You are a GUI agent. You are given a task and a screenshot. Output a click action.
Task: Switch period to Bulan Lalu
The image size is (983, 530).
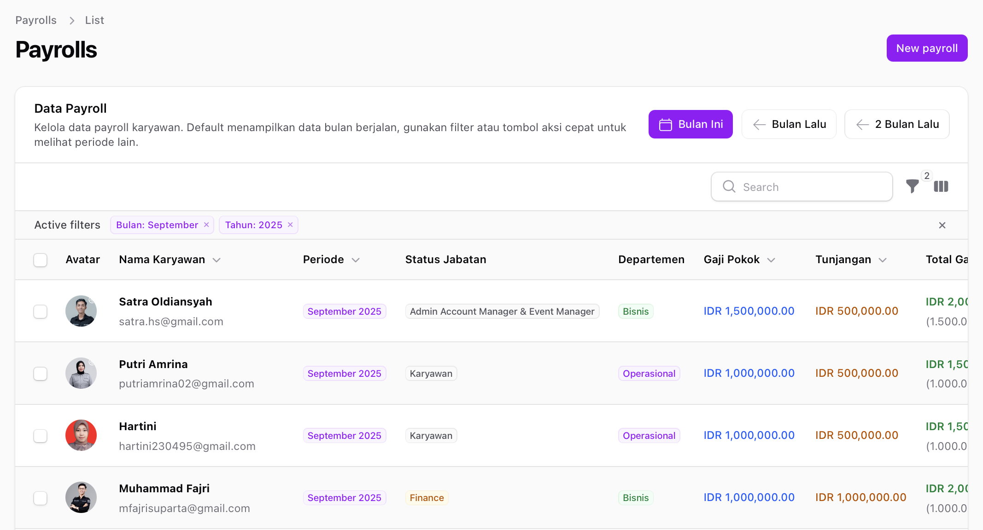tap(789, 124)
